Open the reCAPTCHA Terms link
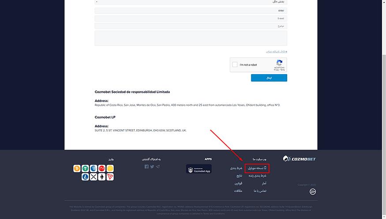This screenshot has width=386, height=219. (x=282, y=70)
